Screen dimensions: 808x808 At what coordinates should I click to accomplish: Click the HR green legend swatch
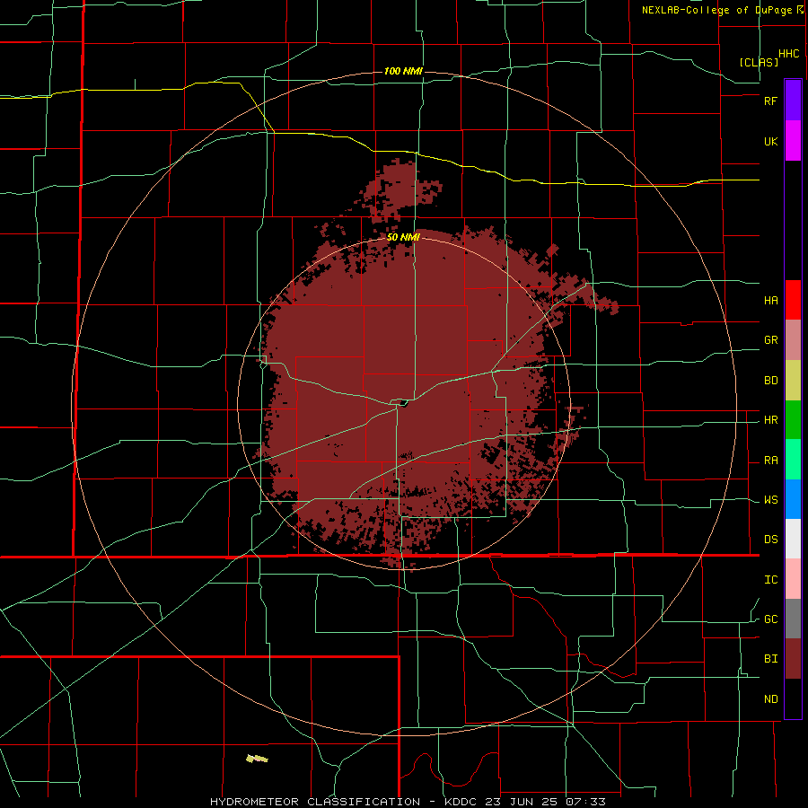pos(793,420)
